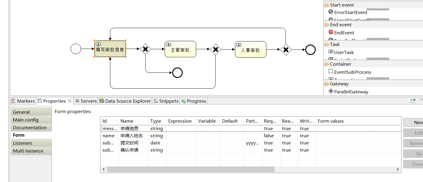
Task: Click the New button to add form property
Action: point(416,122)
